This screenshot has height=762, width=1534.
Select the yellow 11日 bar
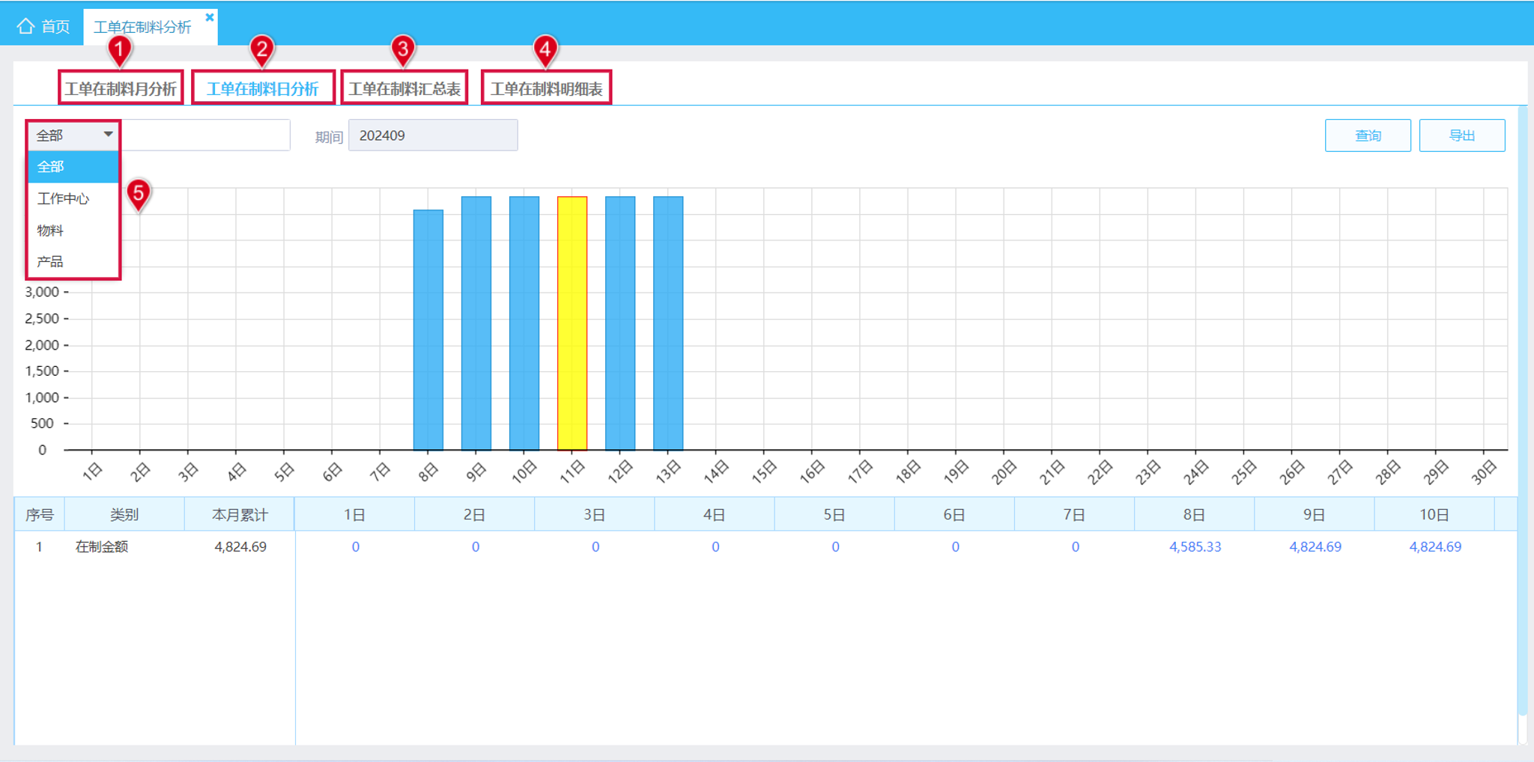[572, 323]
